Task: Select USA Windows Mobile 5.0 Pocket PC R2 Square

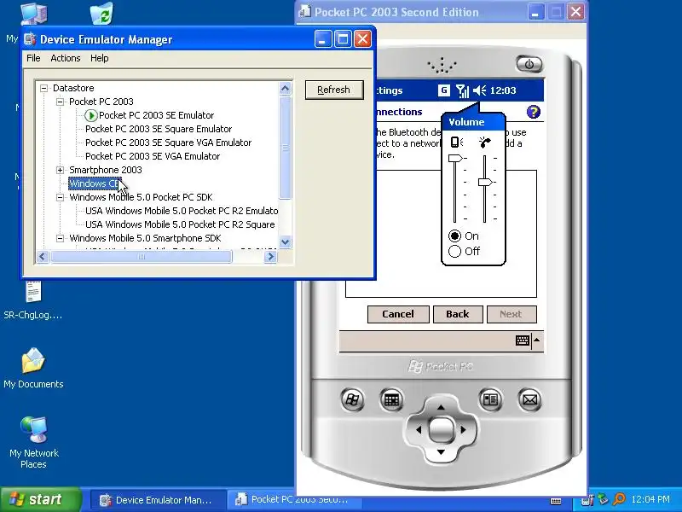Action: point(180,224)
